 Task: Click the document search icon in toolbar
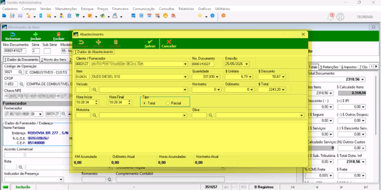[x=173, y=16]
